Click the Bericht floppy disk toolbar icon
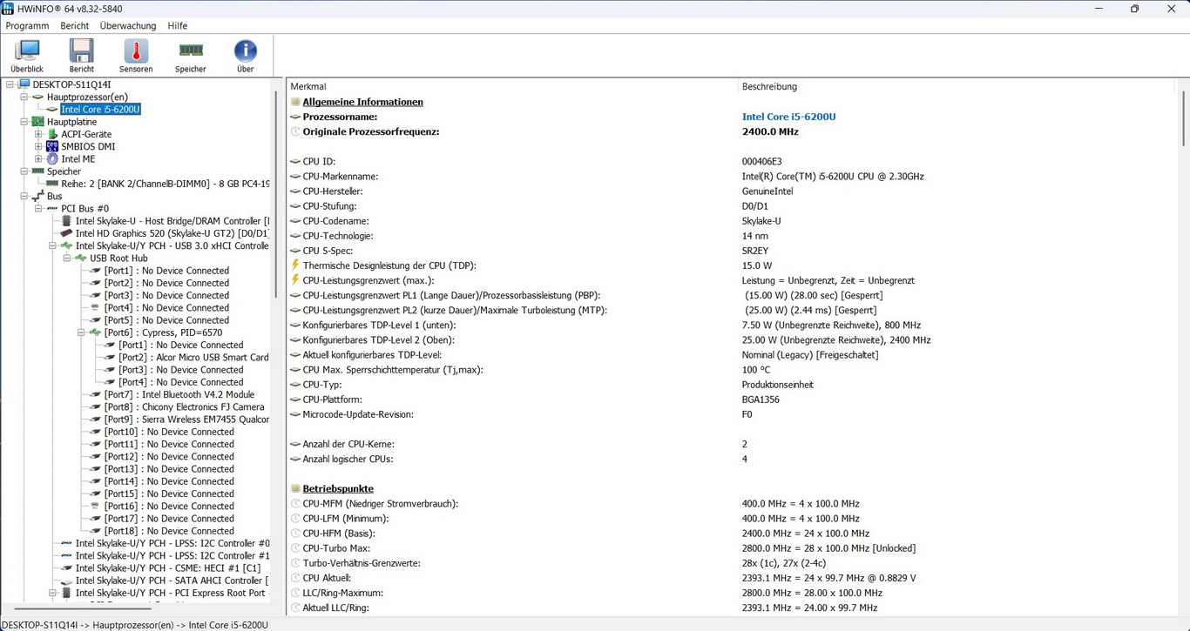 pyautogui.click(x=82, y=56)
